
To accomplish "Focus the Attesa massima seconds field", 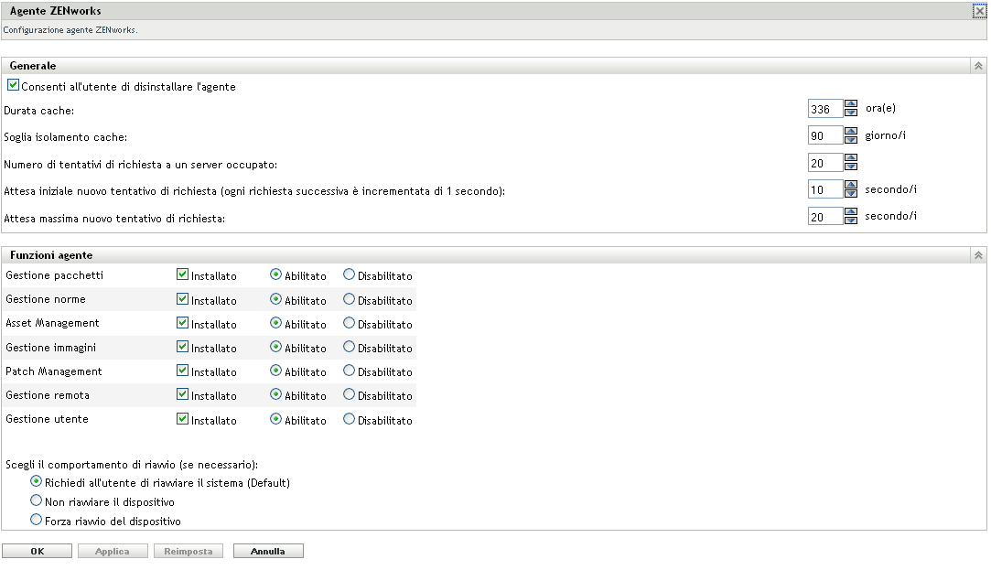I will pyautogui.click(x=825, y=216).
